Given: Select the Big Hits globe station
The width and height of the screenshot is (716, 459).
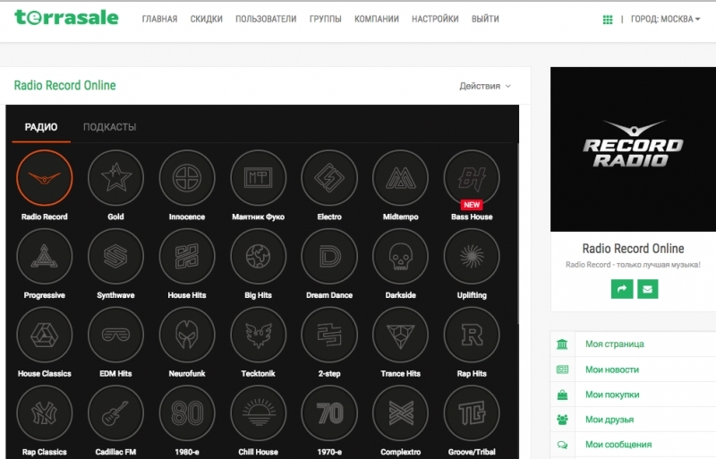Looking at the screenshot, I should (x=258, y=257).
